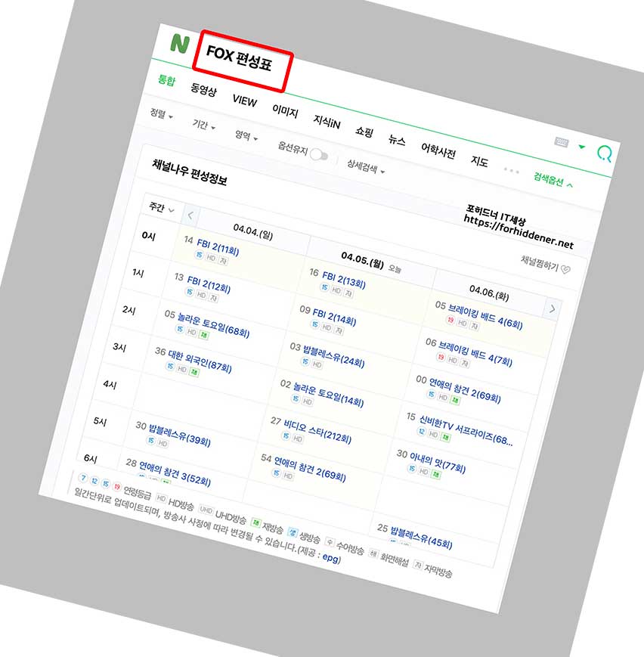Image resolution: width=644 pixels, height=657 pixels.
Task: Open FBI 2(12회) program link
Action: pyautogui.click(x=209, y=284)
